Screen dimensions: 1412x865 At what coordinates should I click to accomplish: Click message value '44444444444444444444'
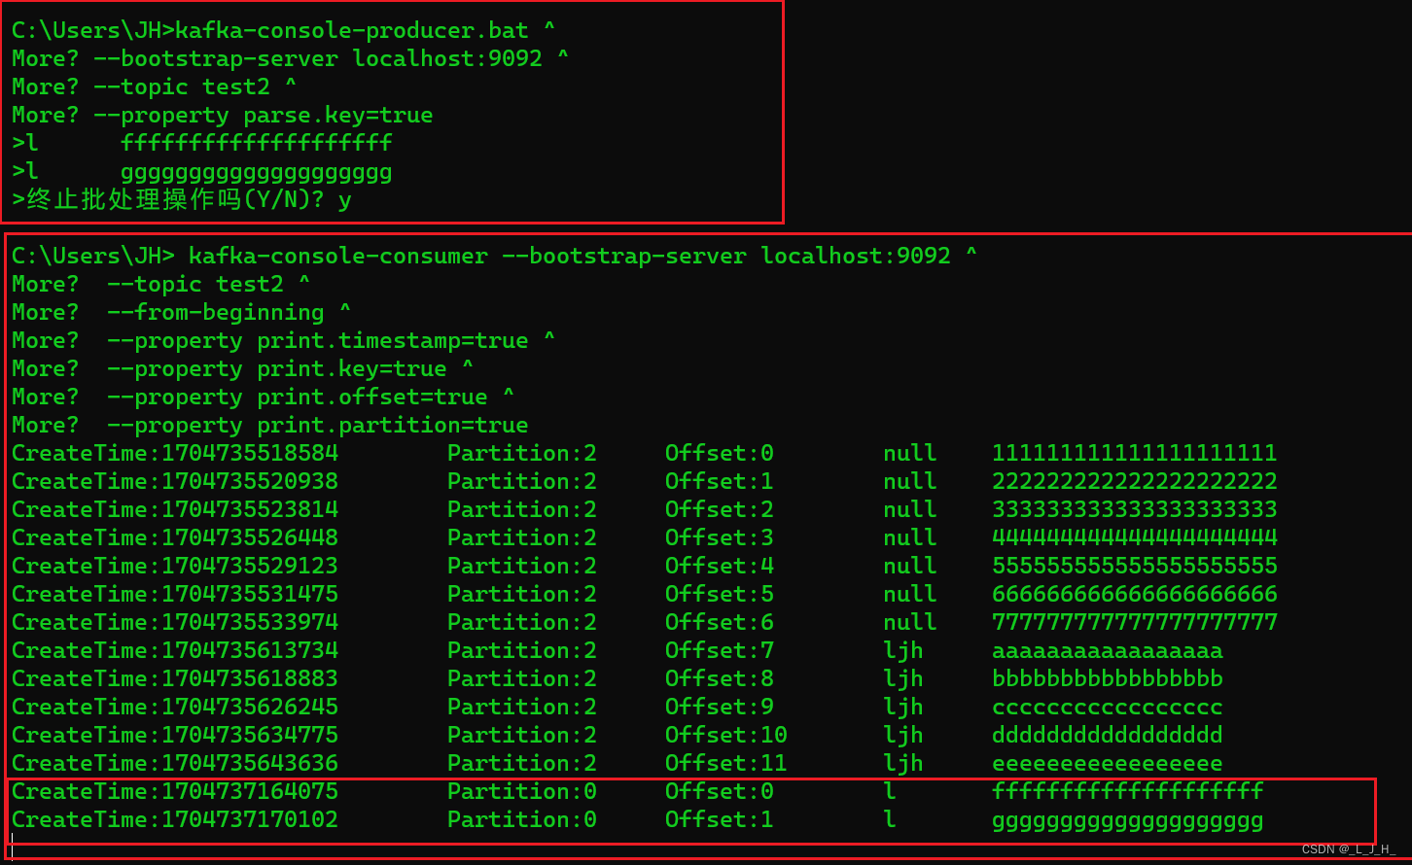coord(1135,537)
